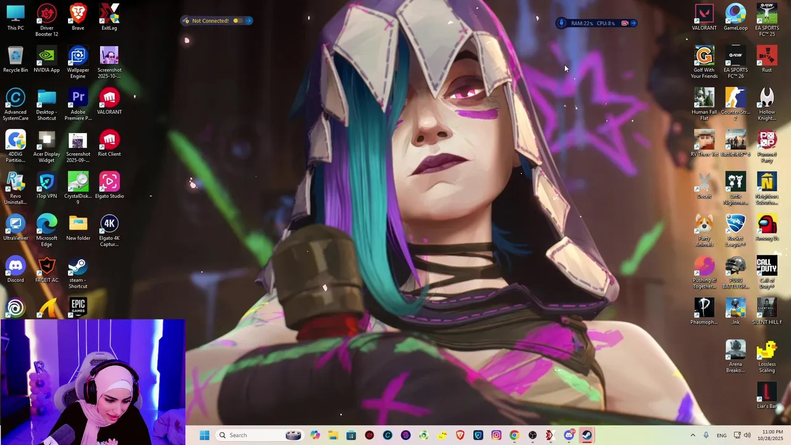791x445 pixels.
Task: Open the New folder icon
Action: pos(78,227)
